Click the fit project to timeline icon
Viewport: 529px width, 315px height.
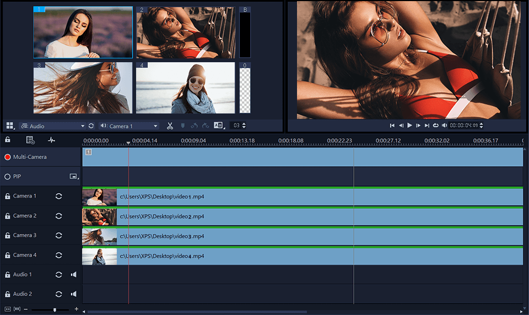tap(8, 309)
